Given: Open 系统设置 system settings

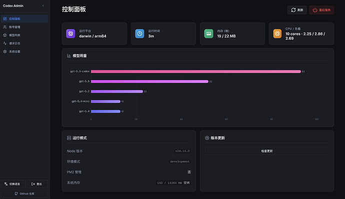Looking at the screenshot, I should pos(24,51).
